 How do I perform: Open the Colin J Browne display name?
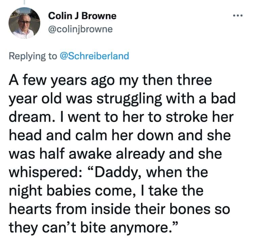pyautogui.click(x=82, y=16)
